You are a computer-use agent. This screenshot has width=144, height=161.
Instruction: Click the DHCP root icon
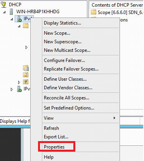pos(3,5)
